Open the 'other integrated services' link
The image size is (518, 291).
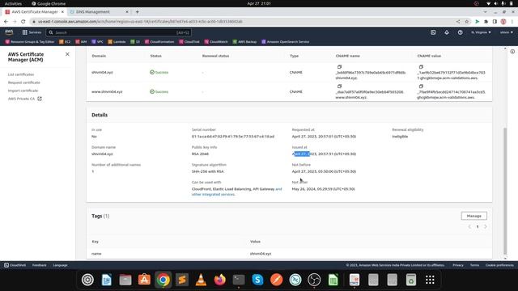tap(213, 194)
